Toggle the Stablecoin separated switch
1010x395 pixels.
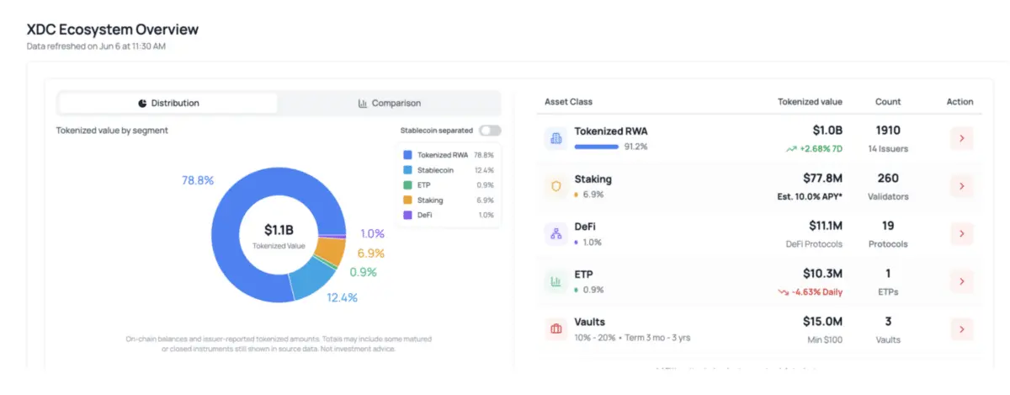pyautogui.click(x=490, y=131)
